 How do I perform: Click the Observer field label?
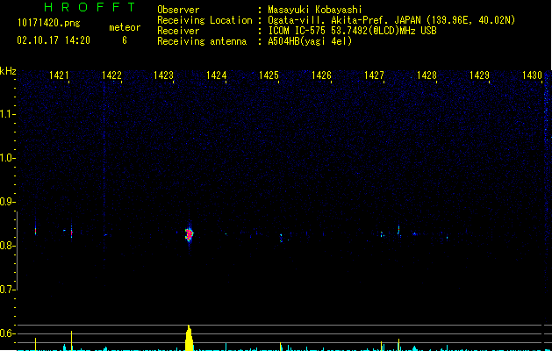178,10
